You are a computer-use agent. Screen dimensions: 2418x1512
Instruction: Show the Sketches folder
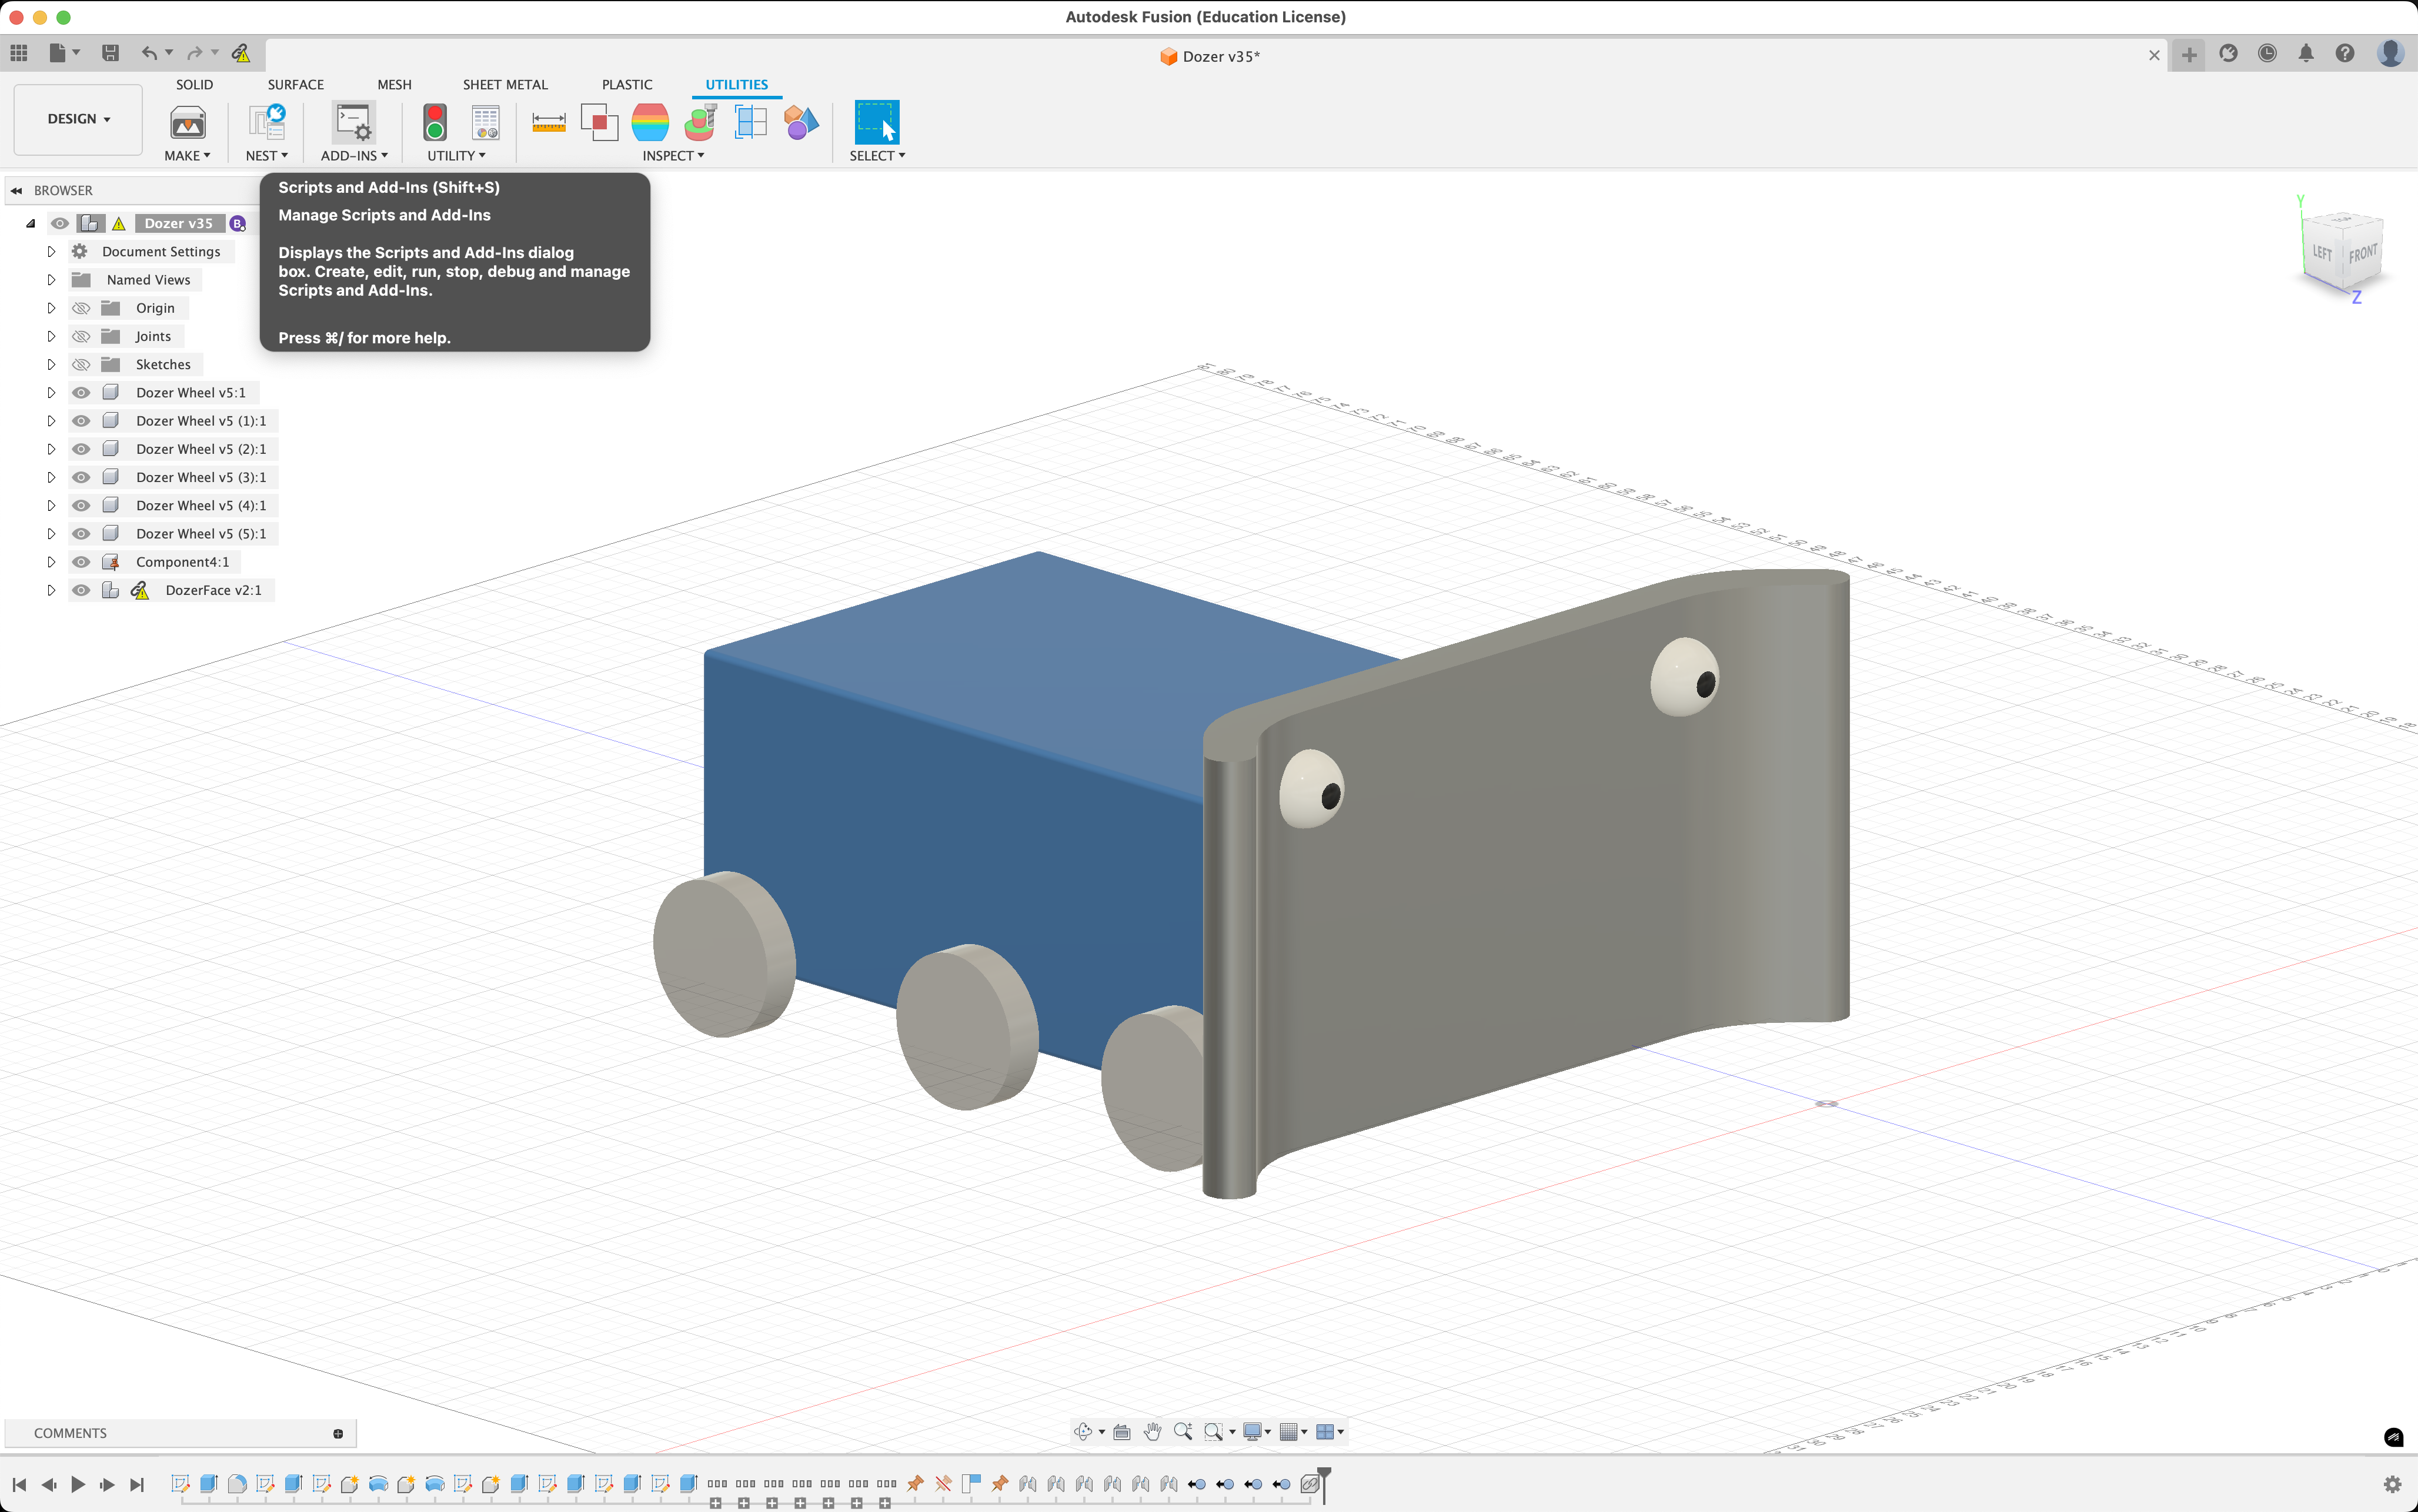click(x=82, y=364)
